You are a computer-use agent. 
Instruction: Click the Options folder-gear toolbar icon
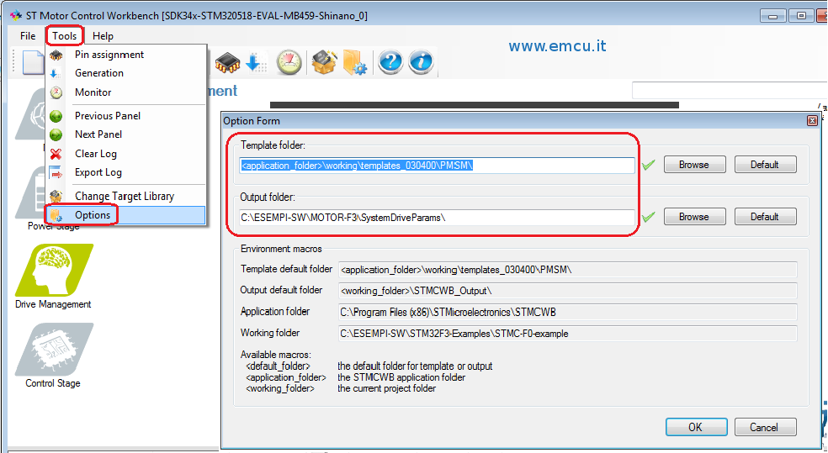tap(354, 62)
